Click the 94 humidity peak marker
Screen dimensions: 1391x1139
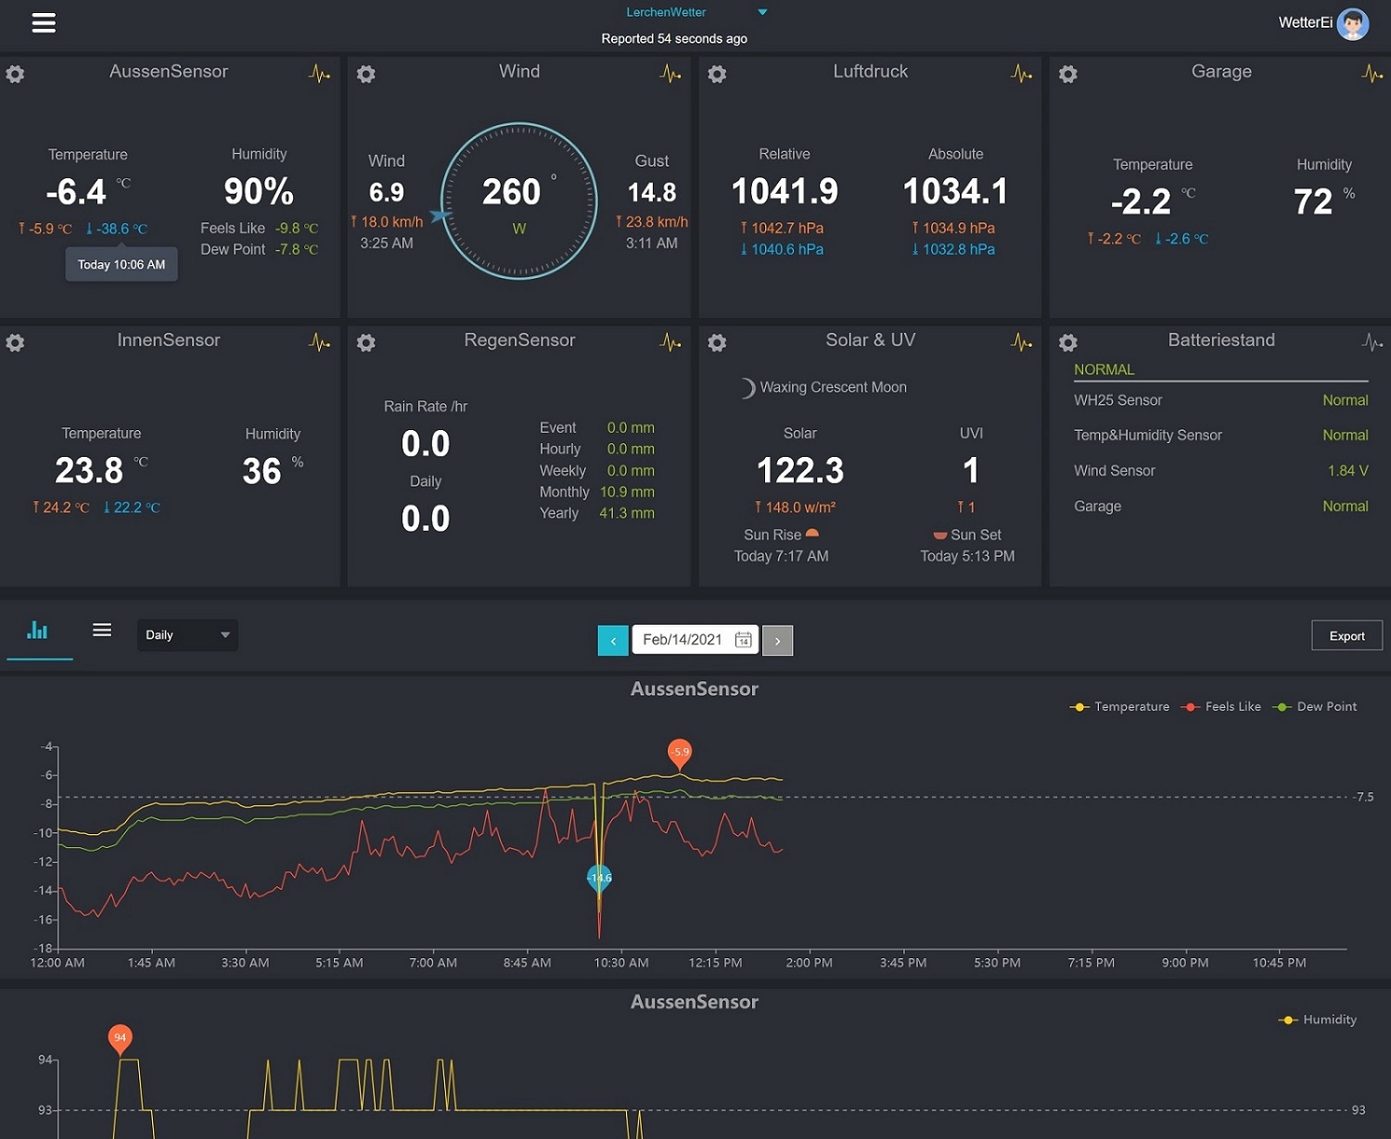point(120,1039)
